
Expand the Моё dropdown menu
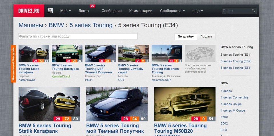(66, 11)
